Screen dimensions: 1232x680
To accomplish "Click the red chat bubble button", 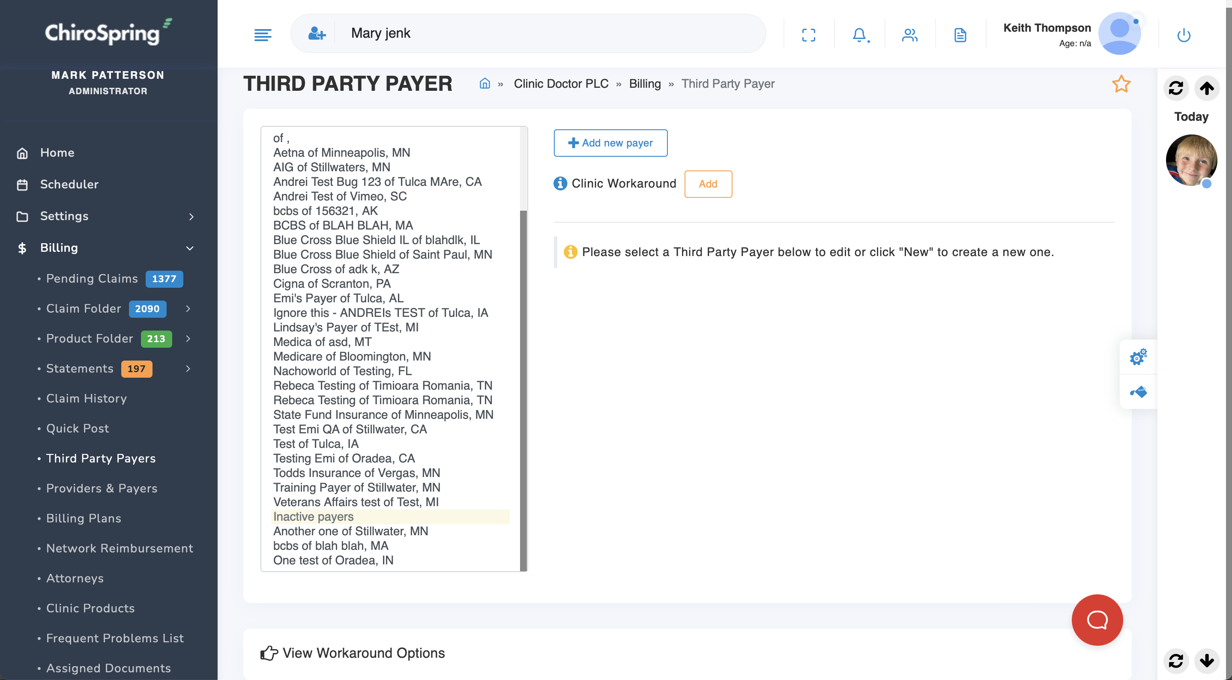I will [x=1097, y=620].
